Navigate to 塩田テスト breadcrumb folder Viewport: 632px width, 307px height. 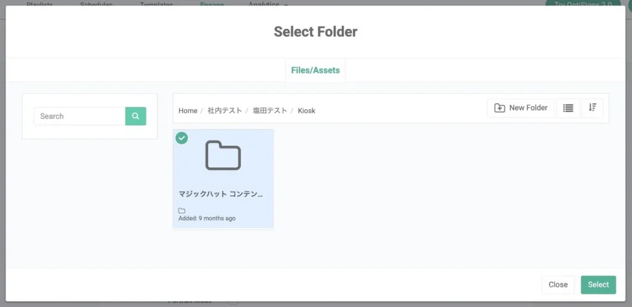[270, 111]
